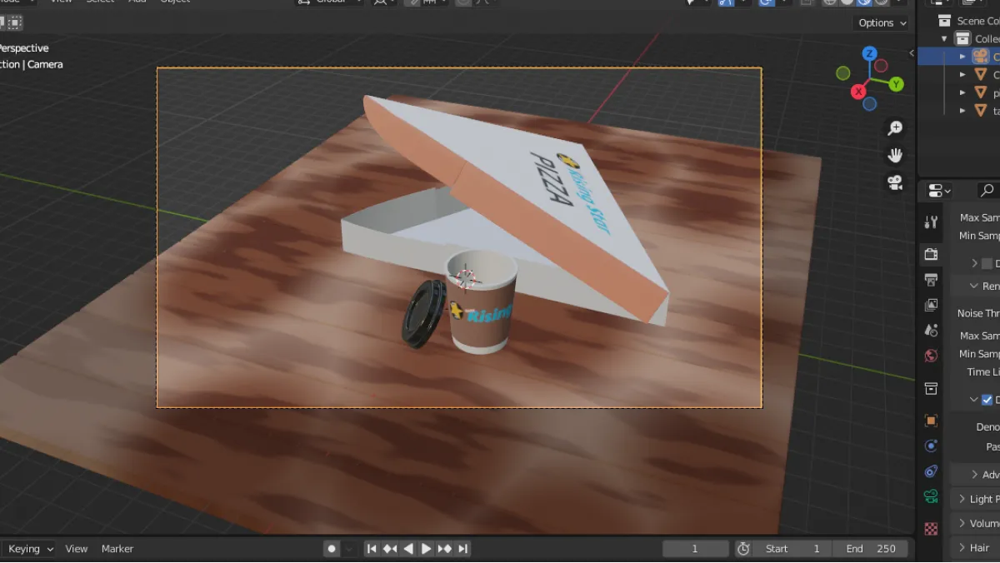This screenshot has width=1000, height=563.
Task: Click the Scene Collection icon in the outliner
Action: (x=944, y=21)
